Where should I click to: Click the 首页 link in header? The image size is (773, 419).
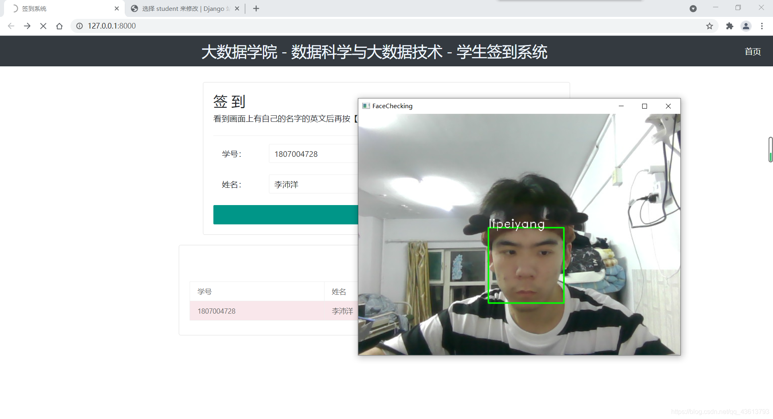[x=752, y=51]
